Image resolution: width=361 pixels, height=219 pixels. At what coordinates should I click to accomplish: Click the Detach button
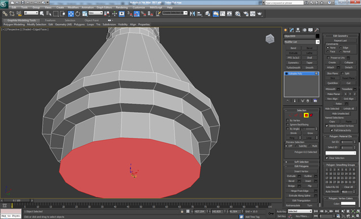click(x=349, y=67)
